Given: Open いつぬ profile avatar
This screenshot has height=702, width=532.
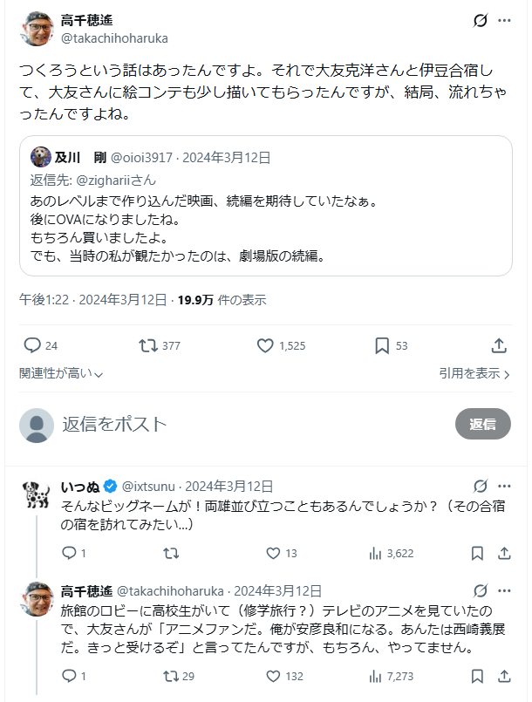Looking at the screenshot, I should (34, 494).
